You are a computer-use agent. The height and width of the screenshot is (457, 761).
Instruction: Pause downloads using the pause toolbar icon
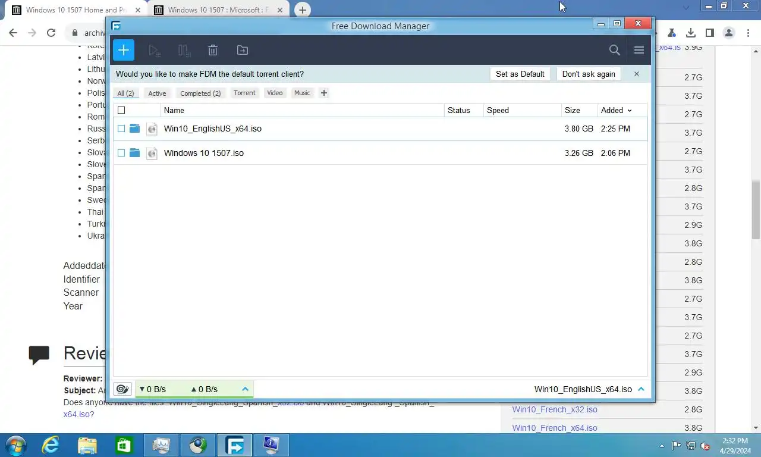coord(184,51)
